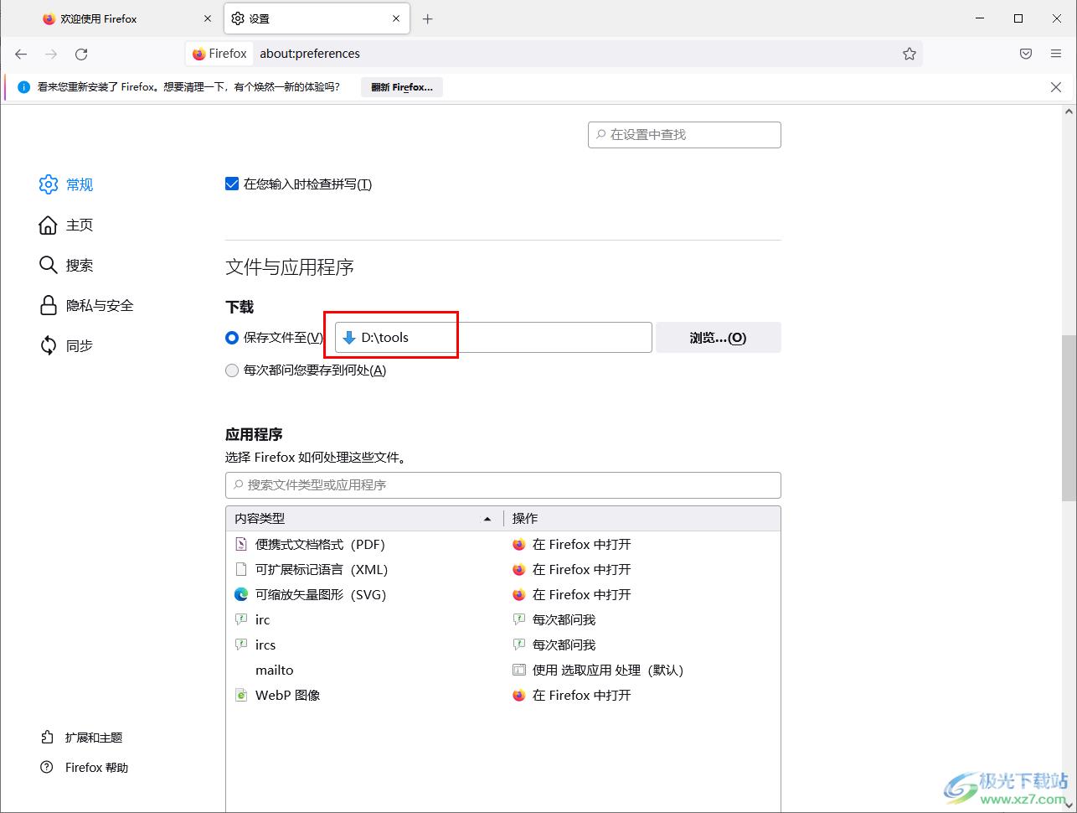Open the 主页 home settings
The image size is (1077, 813).
click(x=65, y=225)
